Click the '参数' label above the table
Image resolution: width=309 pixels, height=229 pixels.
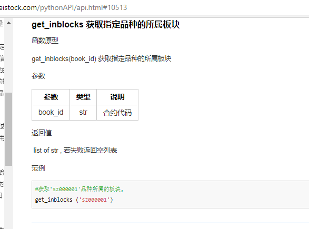[x=38, y=76]
